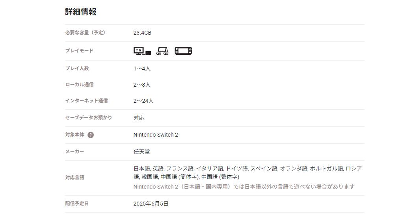
Task: Select the 対応言語 row label
Action: 74,178
